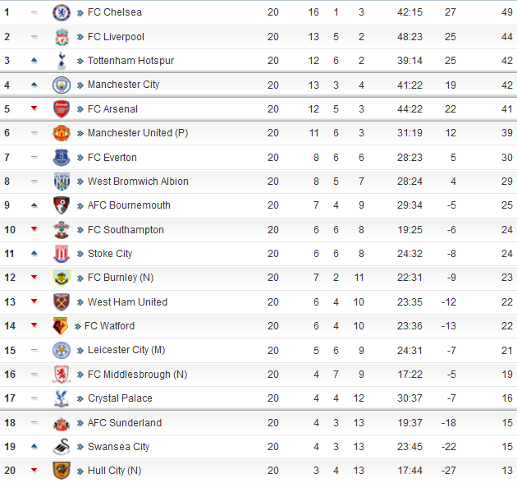Click the Swansea City swan crest
Screen dimensions: 517x483
pos(62,447)
